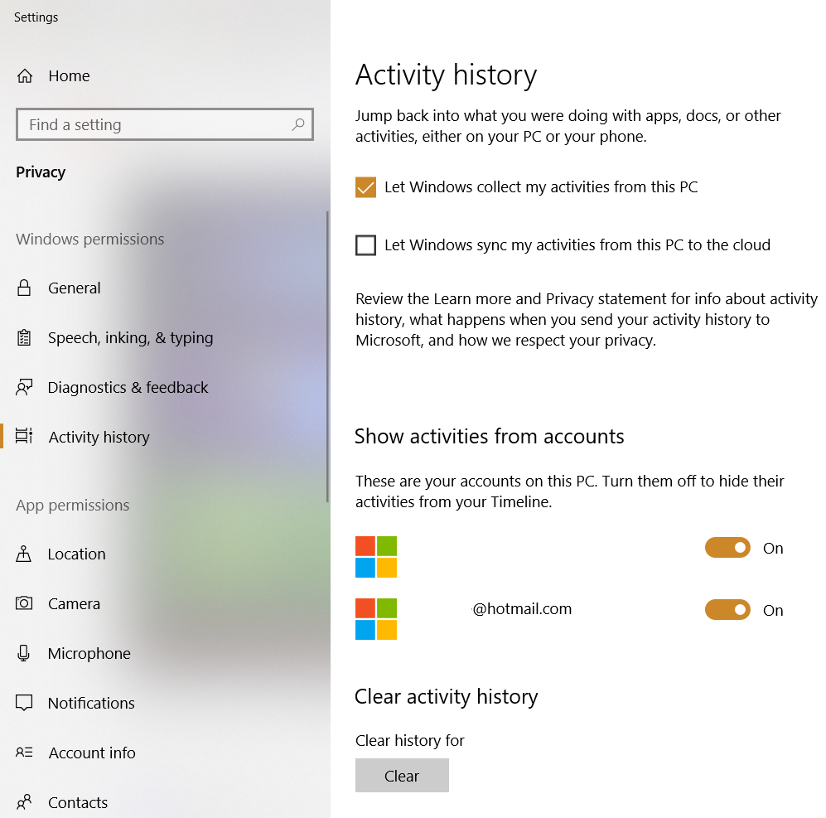Switch off the first account's On toggle
This screenshot has width=826, height=818.
(x=727, y=547)
